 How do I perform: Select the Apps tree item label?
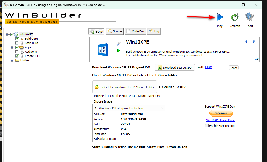tap(28, 48)
